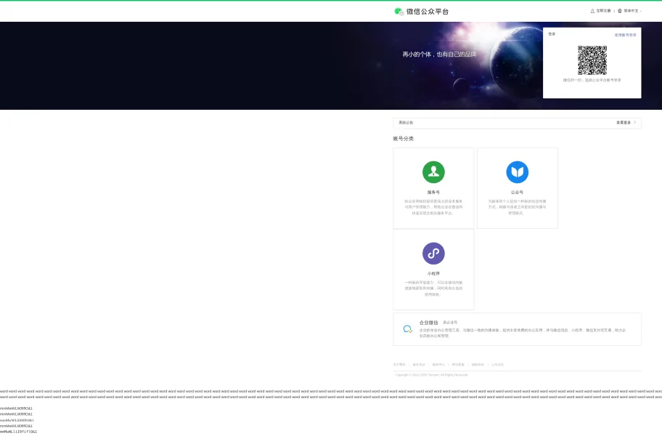Click the 小程序 card description text
Viewport: 662px width, 436px height.
pos(433,288)
